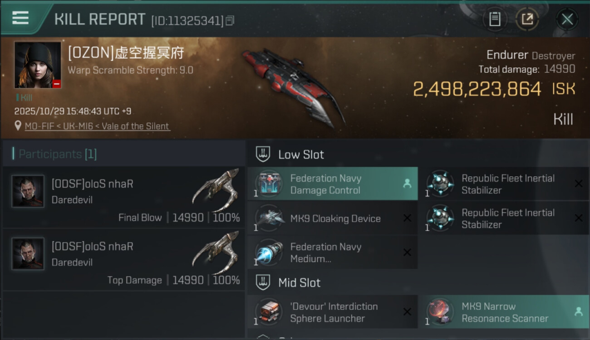Copy the kill report ID

tap(230, 20)
